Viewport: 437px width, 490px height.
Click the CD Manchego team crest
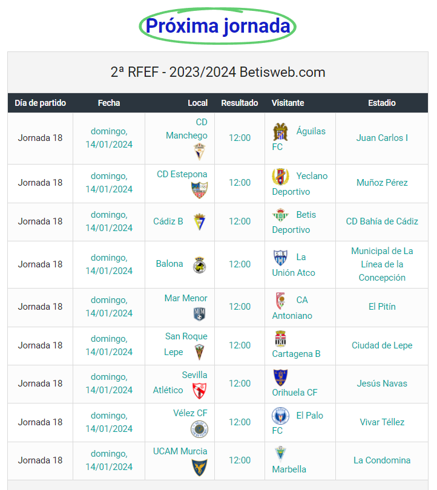pos(199,151)
